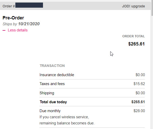Click the Order # header label
The width and height of the screenshot is (153, 129).
tap(9, 6)
